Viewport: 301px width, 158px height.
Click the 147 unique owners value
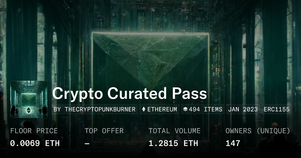coord(233,143)
